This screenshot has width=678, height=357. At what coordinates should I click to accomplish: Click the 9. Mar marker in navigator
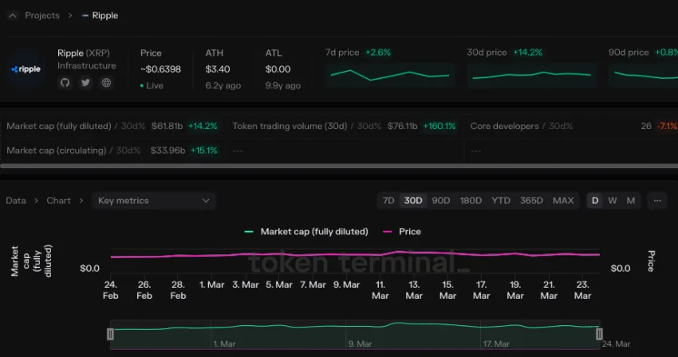click(361, 344)
